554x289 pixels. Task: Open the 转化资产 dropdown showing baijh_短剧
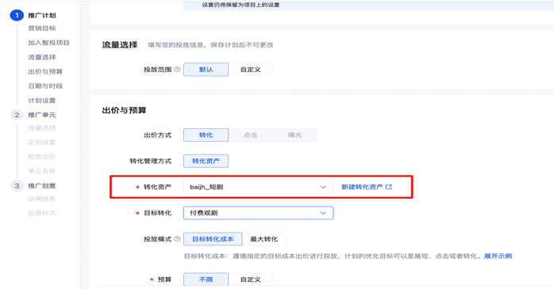click(258, 187)
